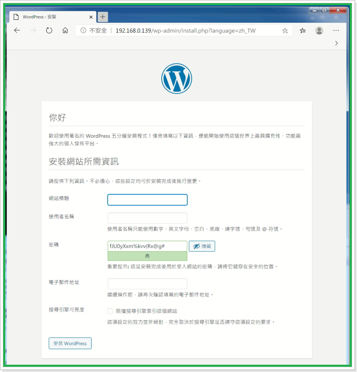Click the 密碼 field label
Viewport: 357px width, 372px height.
pyautogui.click(x=53, y=244)
